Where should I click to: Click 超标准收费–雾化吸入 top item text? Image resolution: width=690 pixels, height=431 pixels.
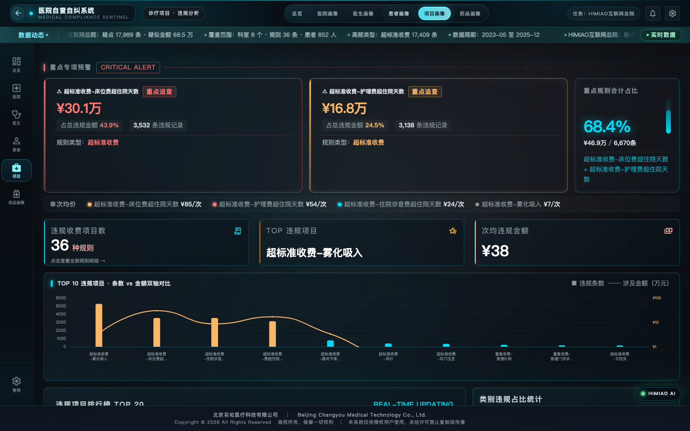(x=314, y=253)
